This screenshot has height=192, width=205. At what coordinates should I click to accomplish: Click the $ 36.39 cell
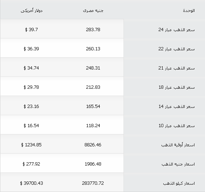coord(31,49)
